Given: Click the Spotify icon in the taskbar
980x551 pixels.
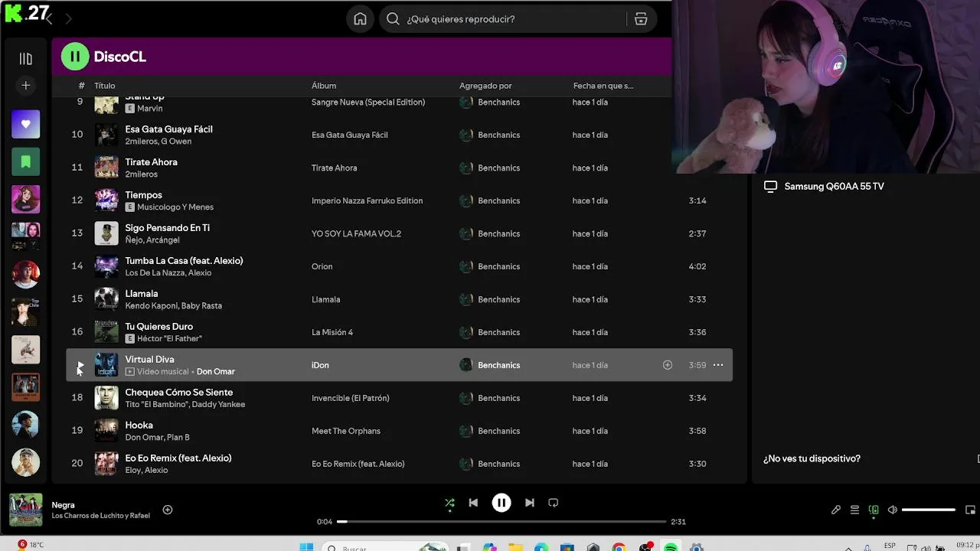Looking at the screenshot, I should tap(670, 546).
